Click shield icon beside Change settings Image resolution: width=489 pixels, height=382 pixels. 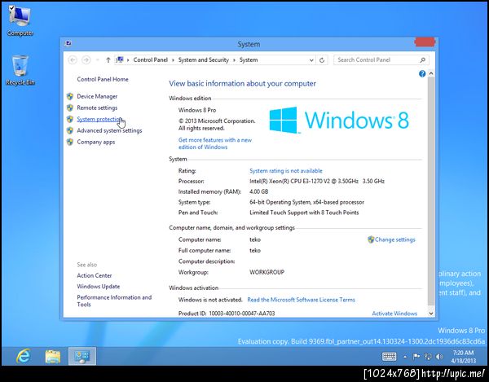tap(371, 239)
